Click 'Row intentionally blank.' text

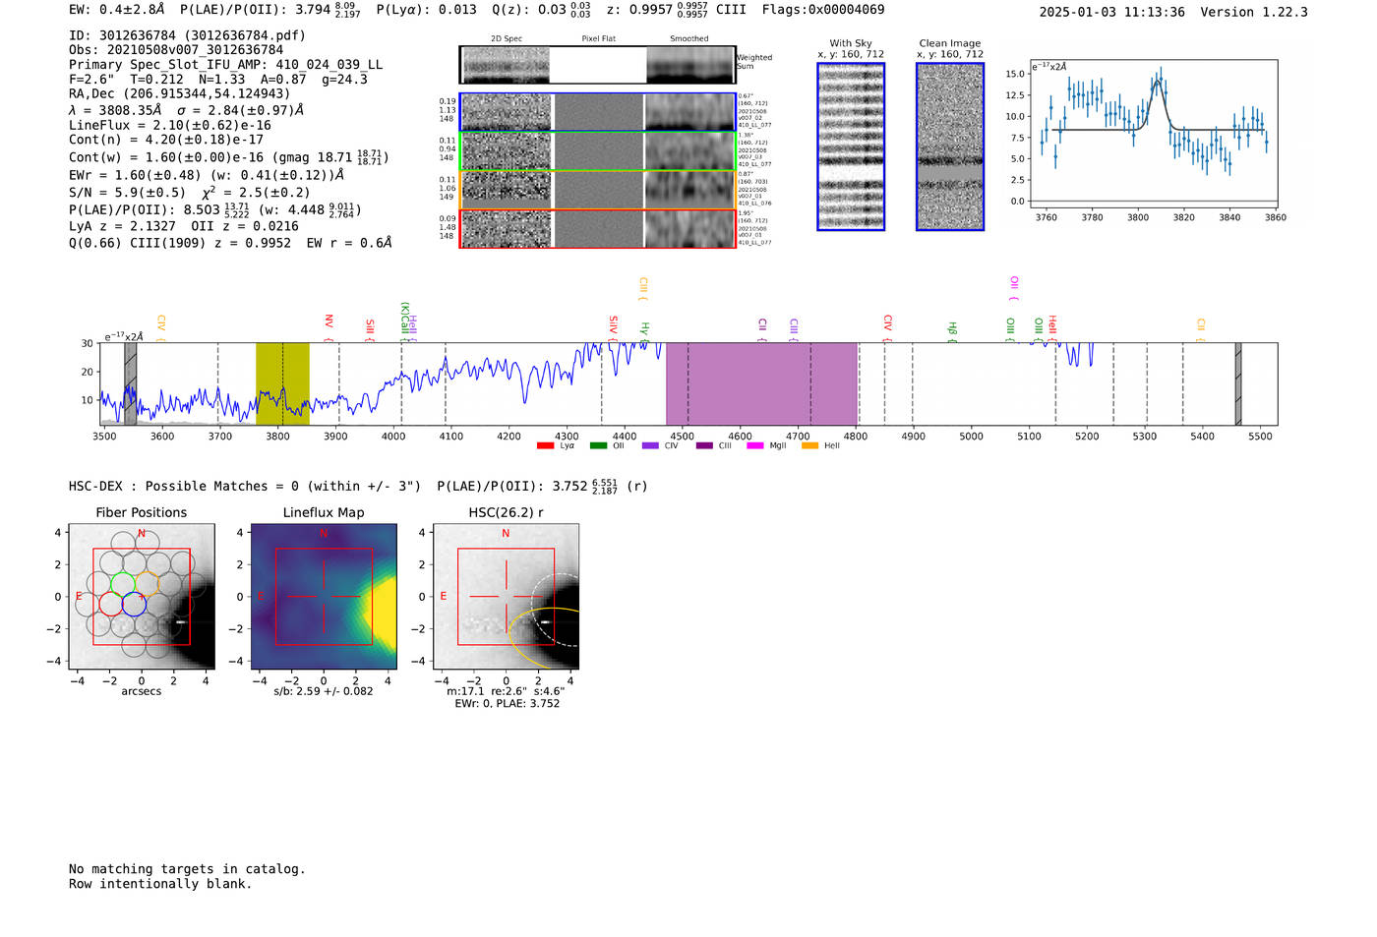tap(160, 884)
